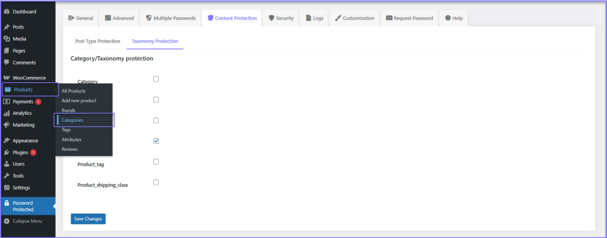Screen dimensions: 607x238
Task: Expand the Plugins menu item
Action: click(21, 152)
